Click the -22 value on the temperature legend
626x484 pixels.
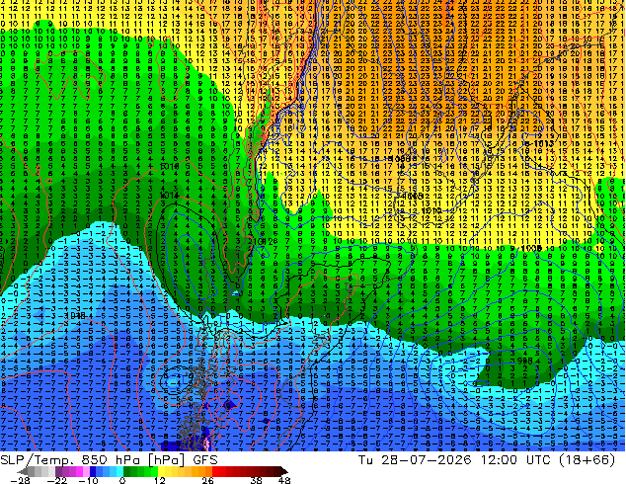point(56,480)
